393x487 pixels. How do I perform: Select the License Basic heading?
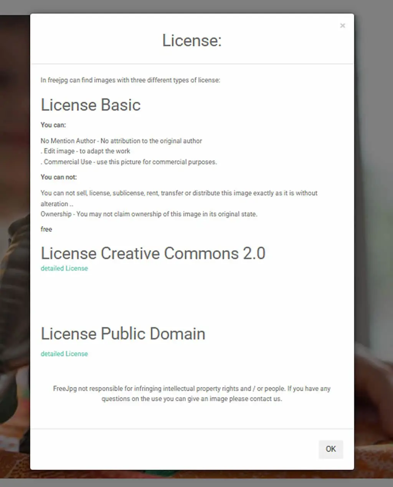click(x=91, y=105)
